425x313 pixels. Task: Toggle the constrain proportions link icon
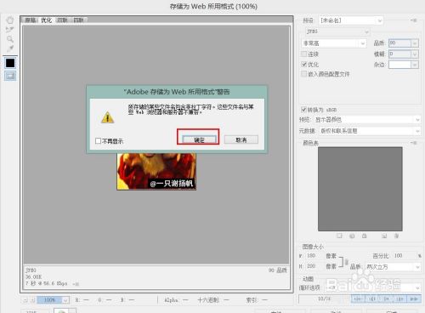pyautogui.click(x=346, y=261)
